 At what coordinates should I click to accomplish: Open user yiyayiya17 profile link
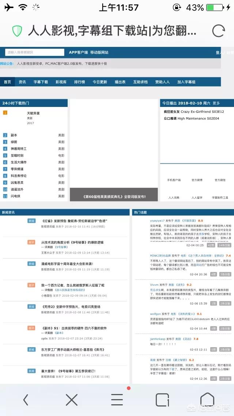[158, 221]
